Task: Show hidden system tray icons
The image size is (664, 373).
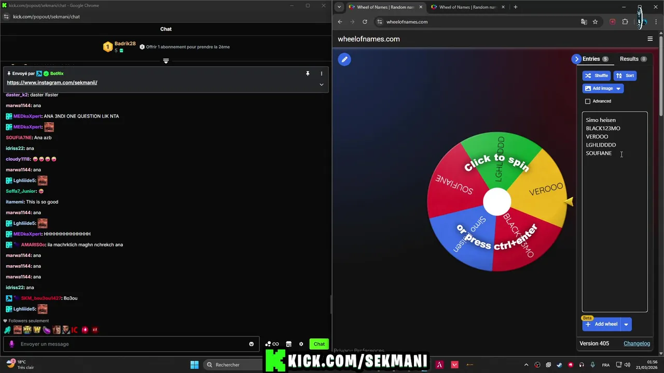Action: pyautogui.click(x=526, y=365)
